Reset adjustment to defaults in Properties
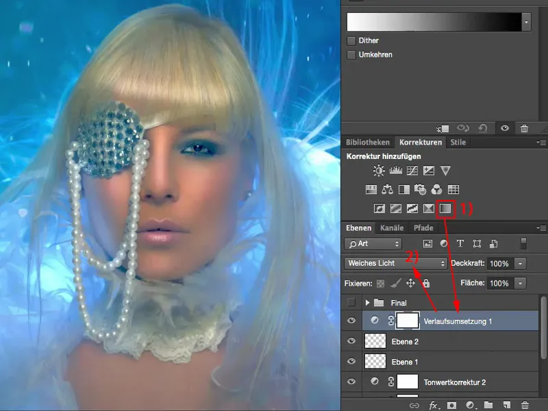548x411 pixels. pos(483,128)
